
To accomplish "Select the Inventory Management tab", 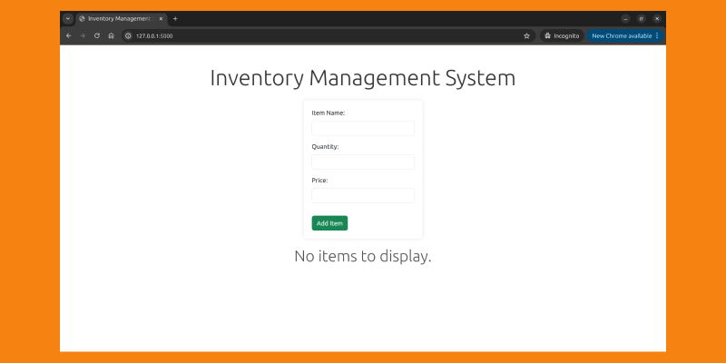I will point(121,18).
